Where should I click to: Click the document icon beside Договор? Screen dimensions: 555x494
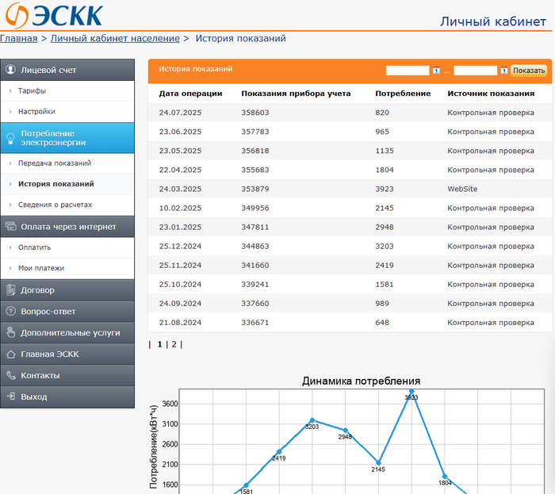[11, 290]
